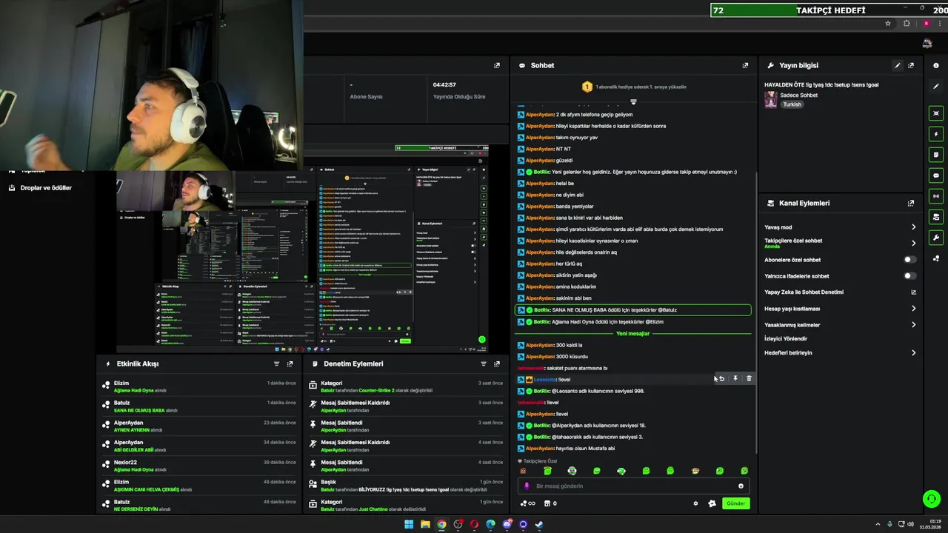Viewport: 948px width, 533px height.
Task: Reply to the Leosanto !level message
Action: tap(721, 379)
